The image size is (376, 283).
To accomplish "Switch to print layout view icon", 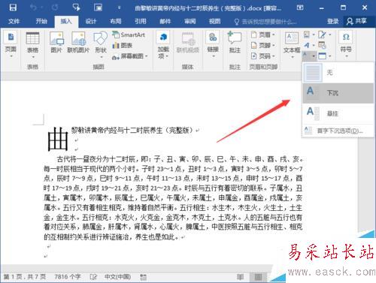I will (x=258, y=277).
